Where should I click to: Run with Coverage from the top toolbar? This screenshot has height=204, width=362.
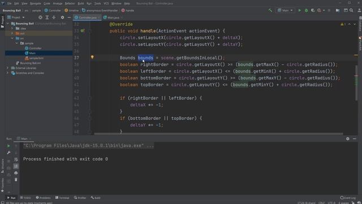coord(313,10)
